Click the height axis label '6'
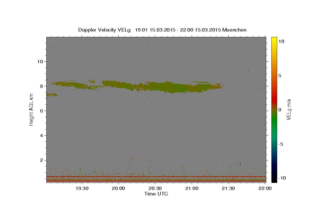This screenshot has width=329, height=219. (x=42, y=111)
